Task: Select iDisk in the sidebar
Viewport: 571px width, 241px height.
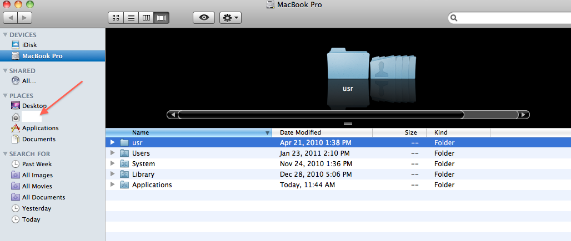Action: point(29,45)
